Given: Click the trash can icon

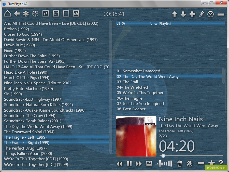Looking at the screenshot, I should click(x=179, y=164).
